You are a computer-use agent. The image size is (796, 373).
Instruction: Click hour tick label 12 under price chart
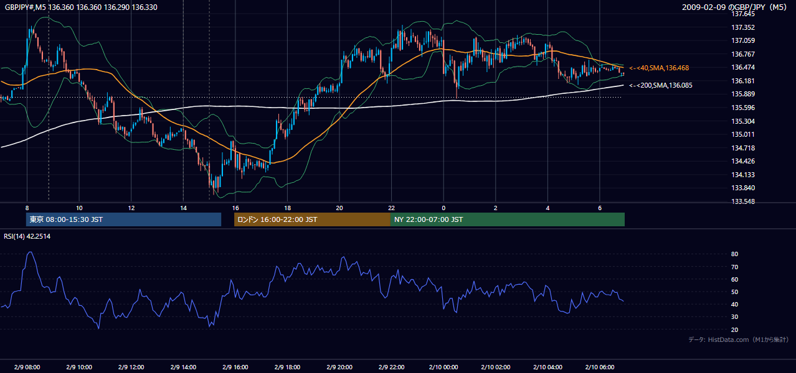(131, 207)
